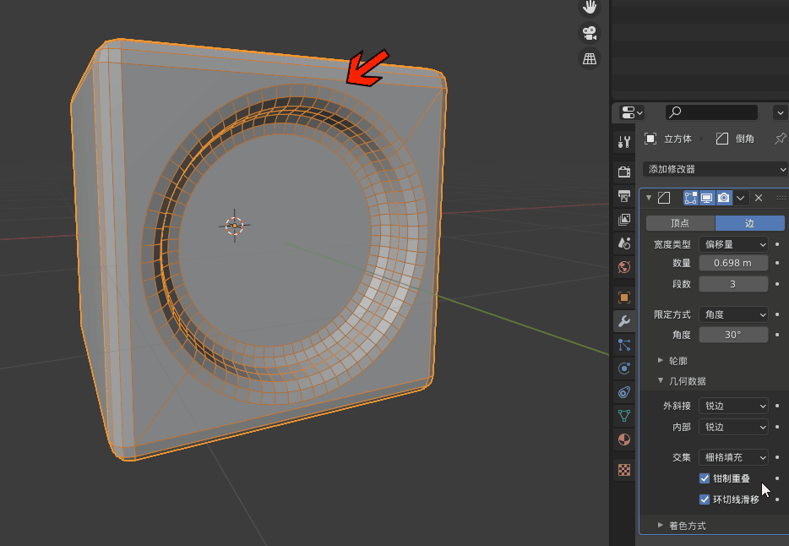Open the Object properties tab

(624, 298)
